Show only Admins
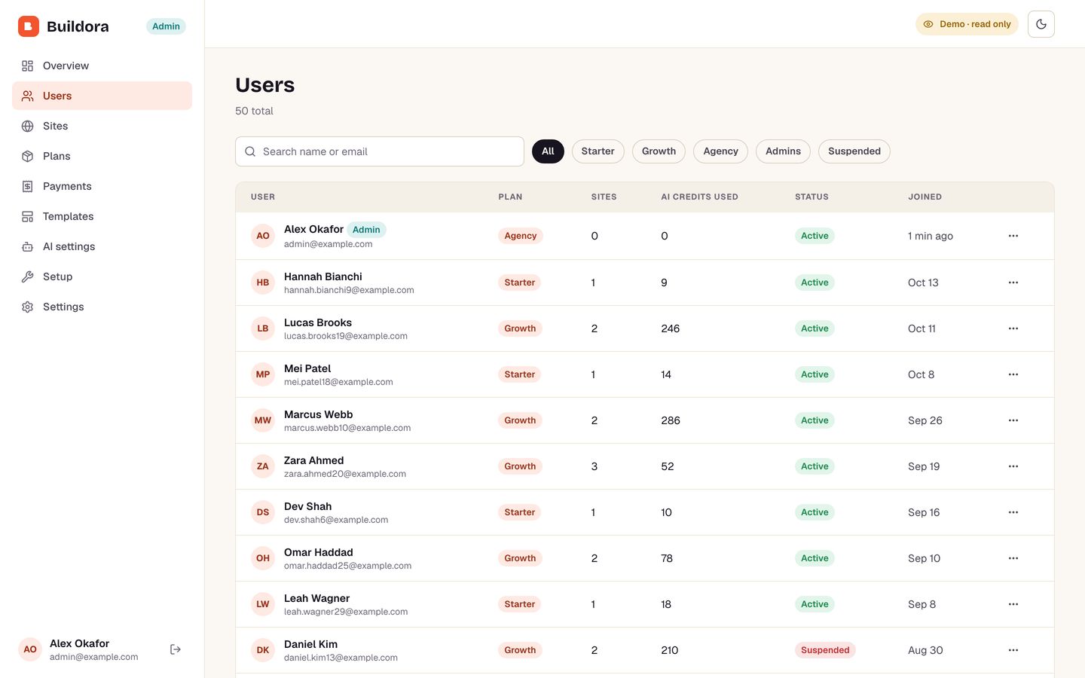Screen dimensions: 1085x678 [x=783, y=151]
